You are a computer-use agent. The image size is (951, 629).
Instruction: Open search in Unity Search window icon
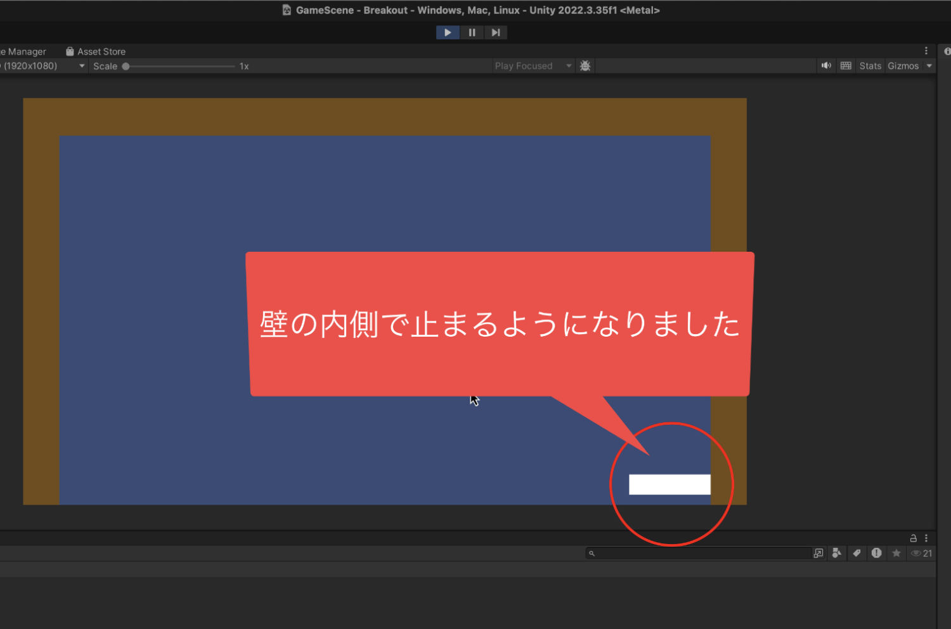(x=818, y=554)
